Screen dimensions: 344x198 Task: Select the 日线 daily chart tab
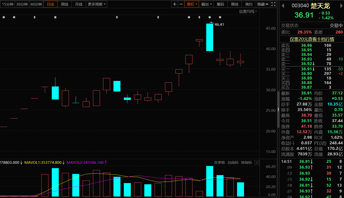click(51, 4)
